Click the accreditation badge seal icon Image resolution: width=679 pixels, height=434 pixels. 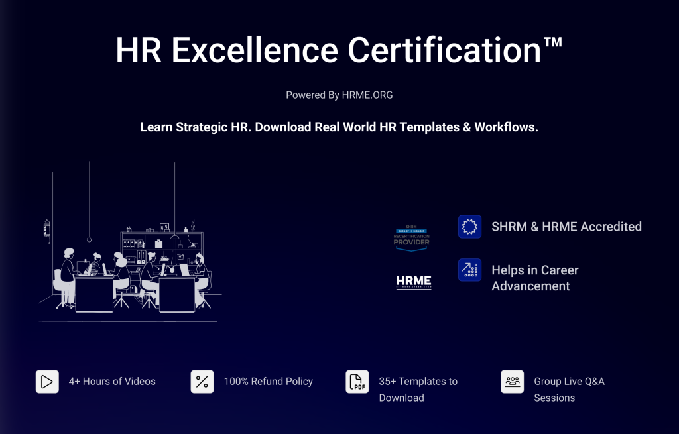469,227
